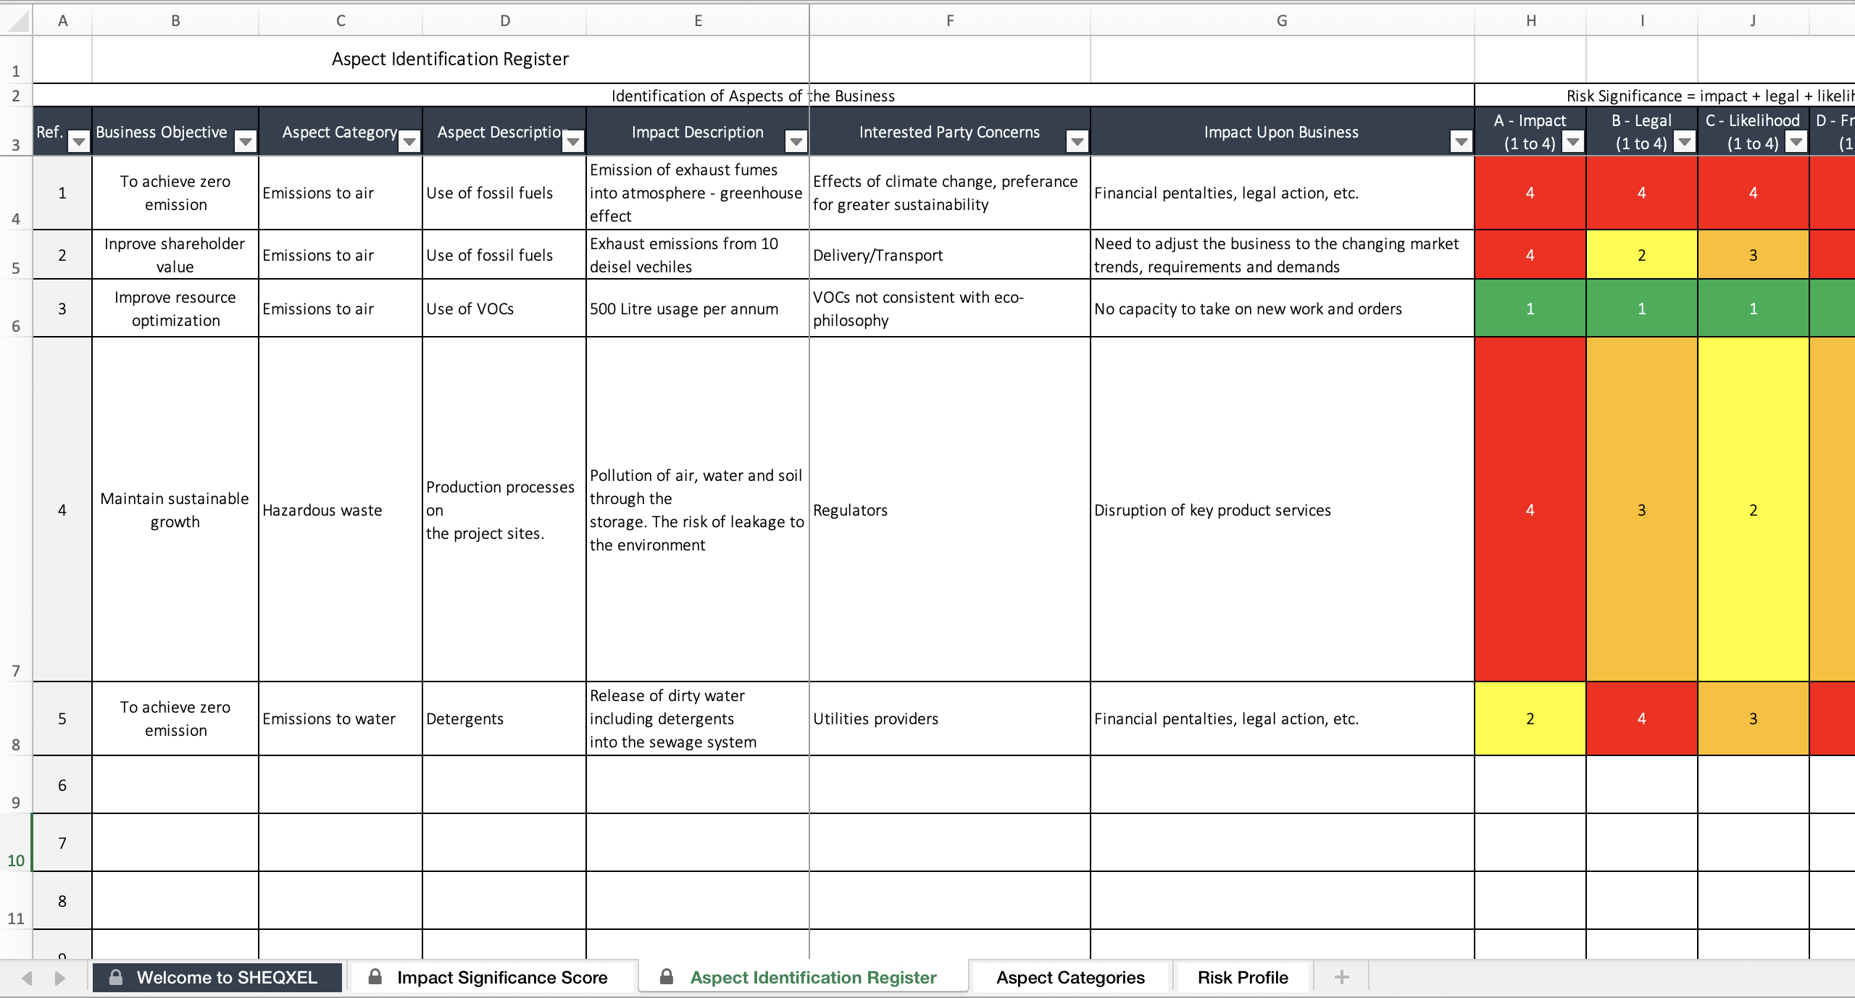
Task: Open the Impact Upon Business filter dropdown
Action: pos(1462,141)
